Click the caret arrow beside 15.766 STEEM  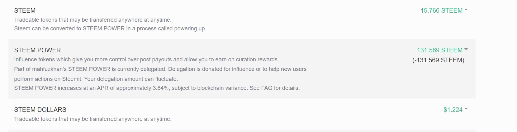click(466, 10)
